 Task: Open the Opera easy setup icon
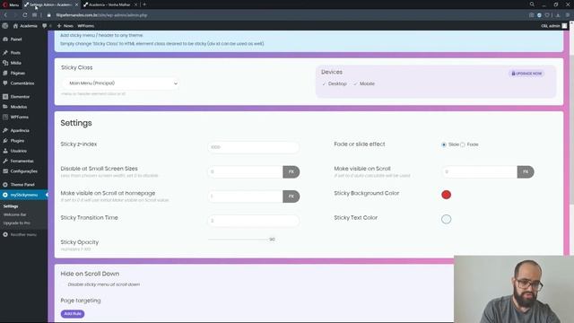568,15
